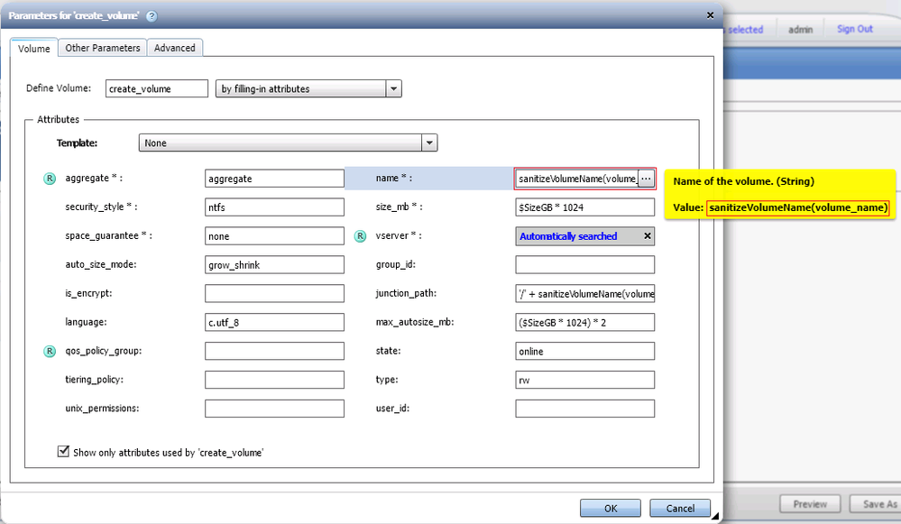This screenshot has width=901, height=524.
Task: Select the Volume tab
Action: click(34, 49)
